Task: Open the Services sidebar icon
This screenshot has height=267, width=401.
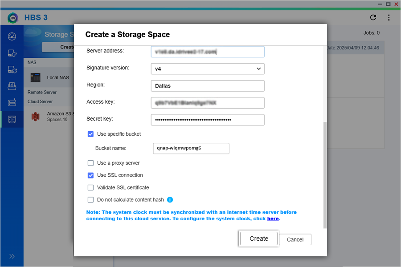Action: click(12, 103)
